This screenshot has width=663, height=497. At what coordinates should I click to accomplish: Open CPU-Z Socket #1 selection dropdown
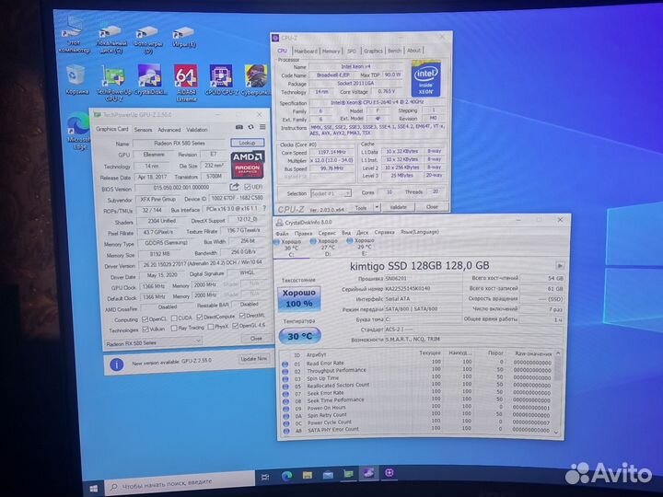(331, 193)
